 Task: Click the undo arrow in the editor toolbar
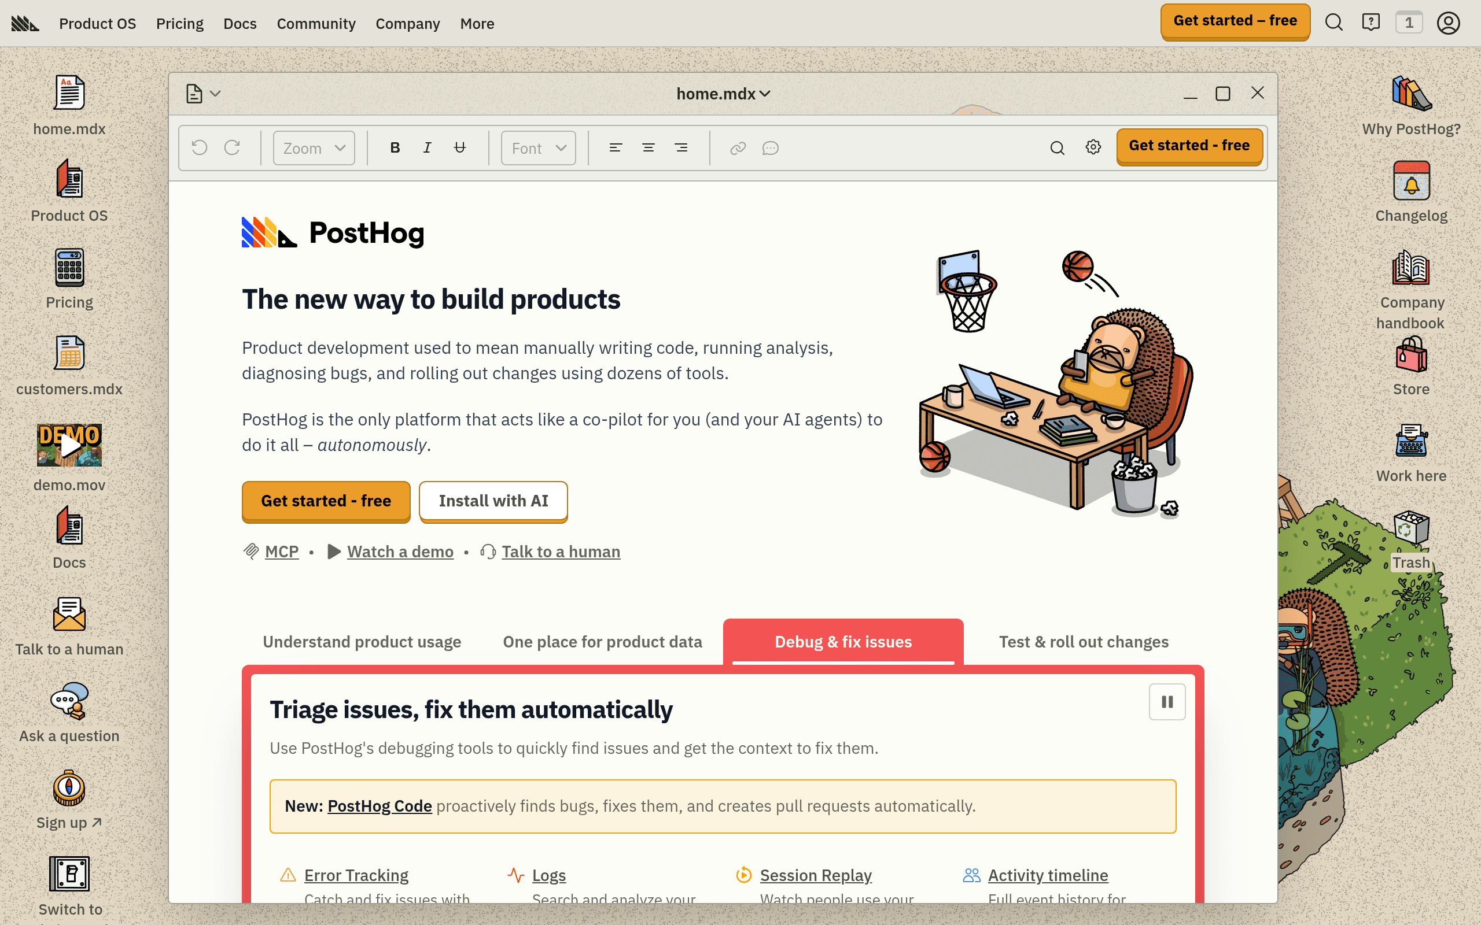[200, 147]
